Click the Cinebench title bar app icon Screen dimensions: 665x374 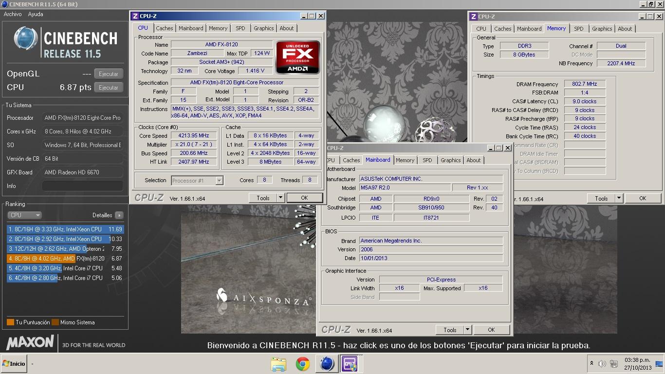[4, 4]
